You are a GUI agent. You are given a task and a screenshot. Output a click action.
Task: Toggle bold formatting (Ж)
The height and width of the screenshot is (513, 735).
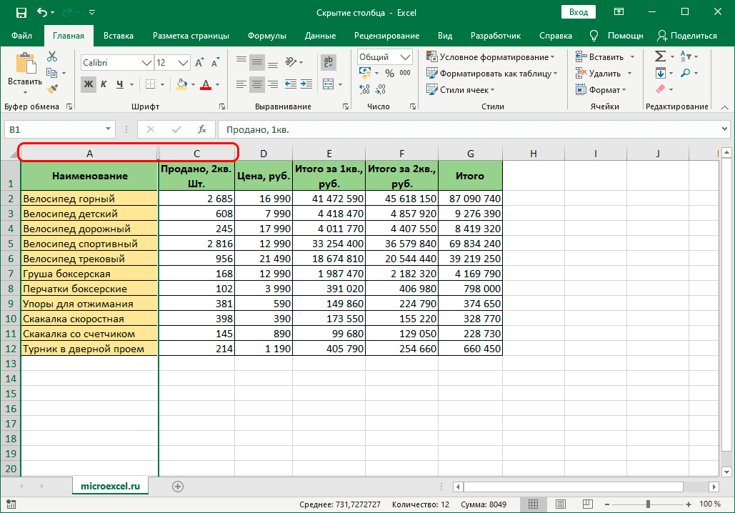[88, 84]
